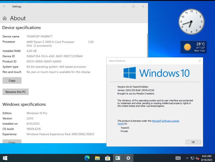Open the New York weather gadget
This screenshot has height=162, width=215.
(x=193, y=47)
